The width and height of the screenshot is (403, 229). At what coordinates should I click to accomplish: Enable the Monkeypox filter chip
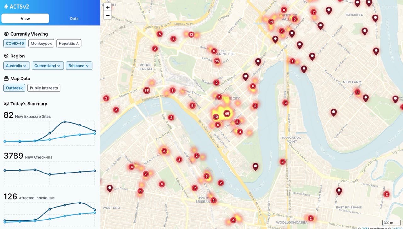click(41, 44)
